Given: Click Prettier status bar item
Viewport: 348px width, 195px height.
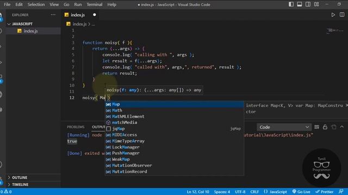Looking at the screenshot, I should [x=325, y=192].
